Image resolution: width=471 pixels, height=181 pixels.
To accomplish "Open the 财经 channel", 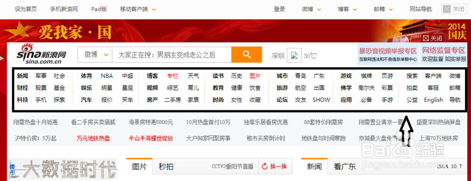I will pos(23,88).
